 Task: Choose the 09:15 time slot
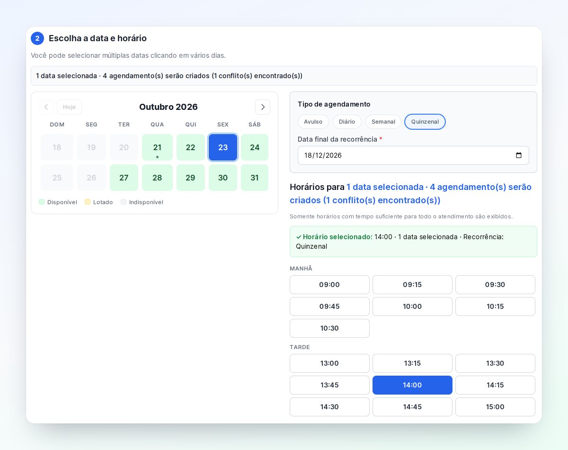click(412, 285)
